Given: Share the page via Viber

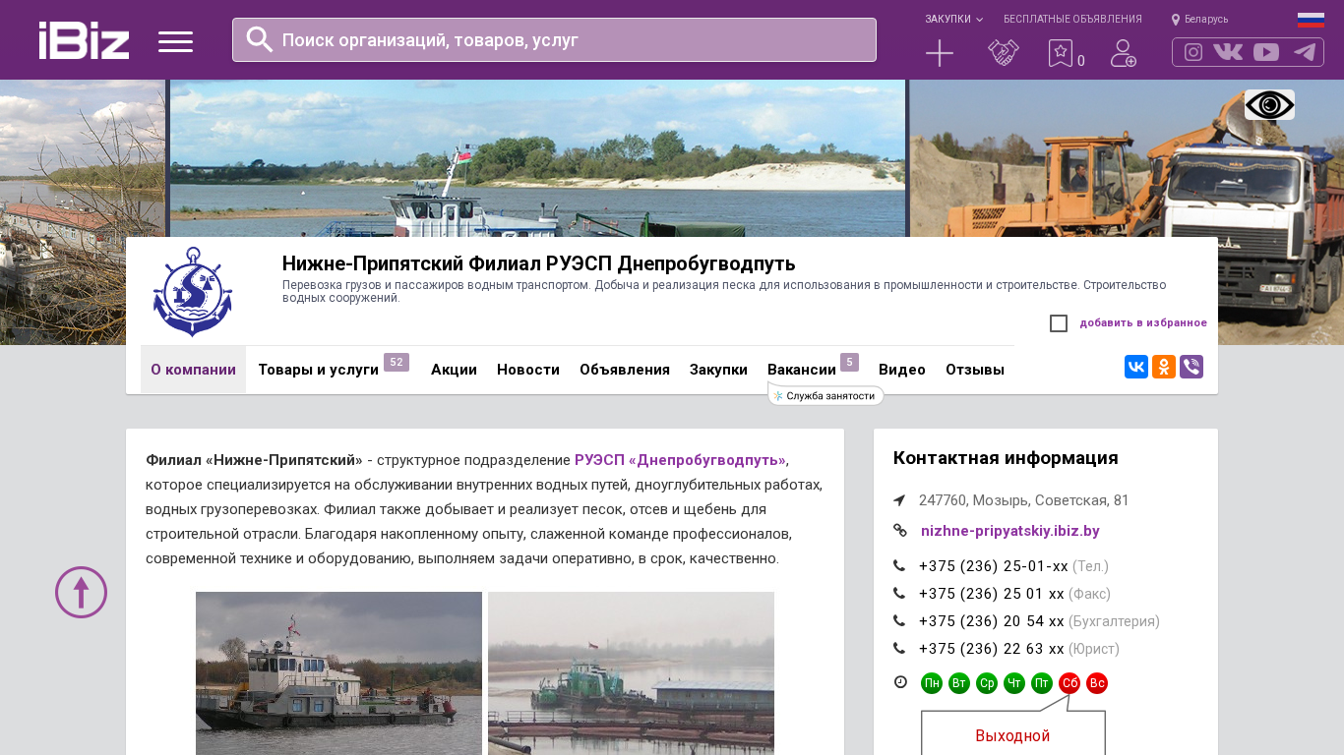Looking at the screenshot, I should [1191, 367].
